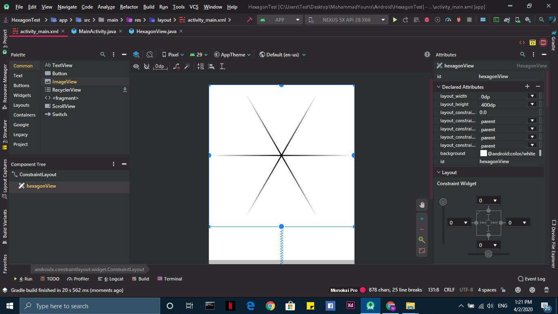558x314 pixels.
Task: Change device orientation for preview
Action: (150, 54)
